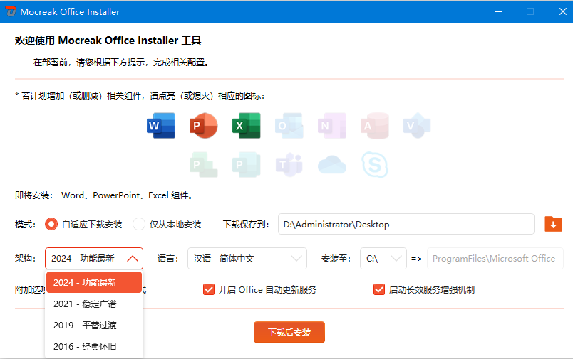Enable the Publisher component icon
Image resolution: width=573 pixels, height=359 pixels.
point(247,165)
